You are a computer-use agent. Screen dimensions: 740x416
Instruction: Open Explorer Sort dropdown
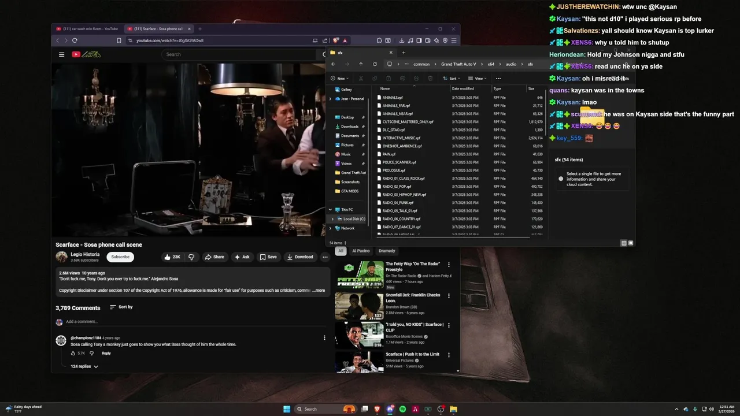click(453, 79)
